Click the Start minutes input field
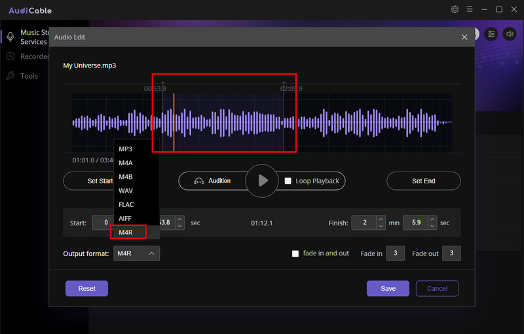Viewport: 524px width, 334px height. pyautogui.click(x=103, y=223)
